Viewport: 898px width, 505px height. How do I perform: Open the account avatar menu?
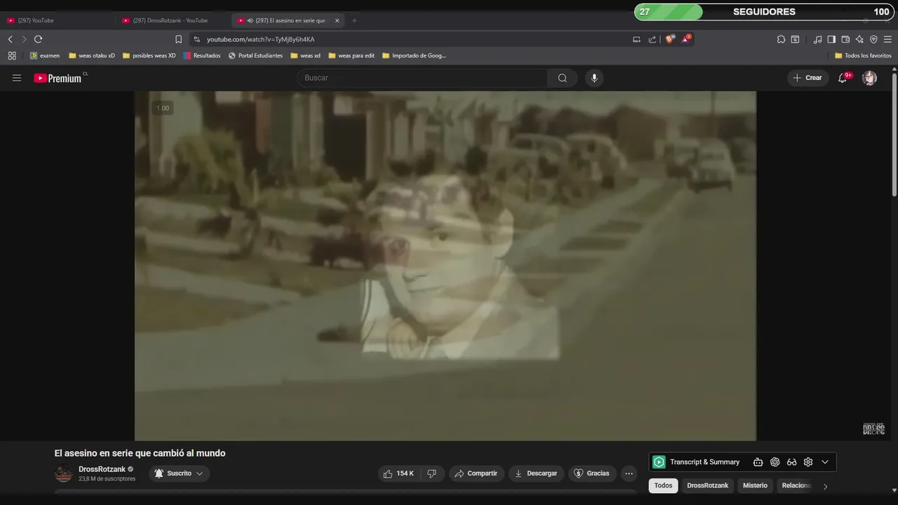(870, 78)
